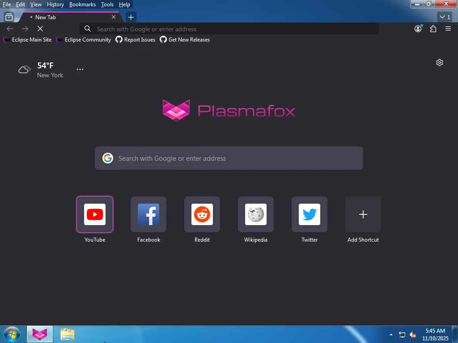The width and height of the screenshot is (458, 343).
Task: Open the Eclipse Main Site bookmark
Action: [x=27, y=40]
